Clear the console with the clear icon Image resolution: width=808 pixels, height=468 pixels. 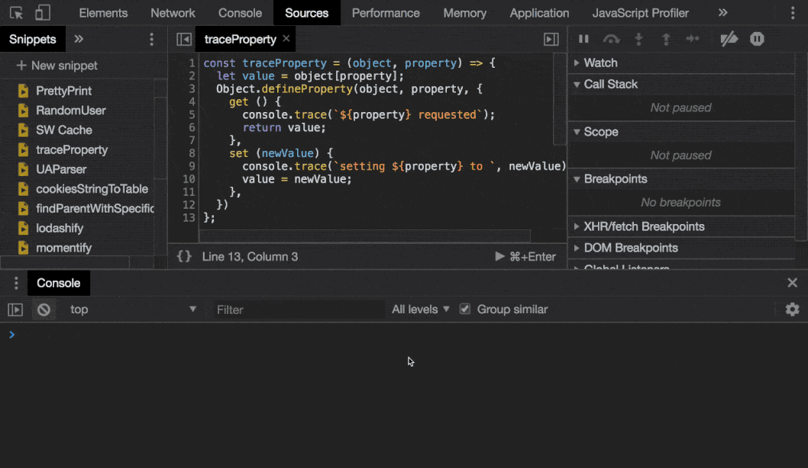pos(44,309)
